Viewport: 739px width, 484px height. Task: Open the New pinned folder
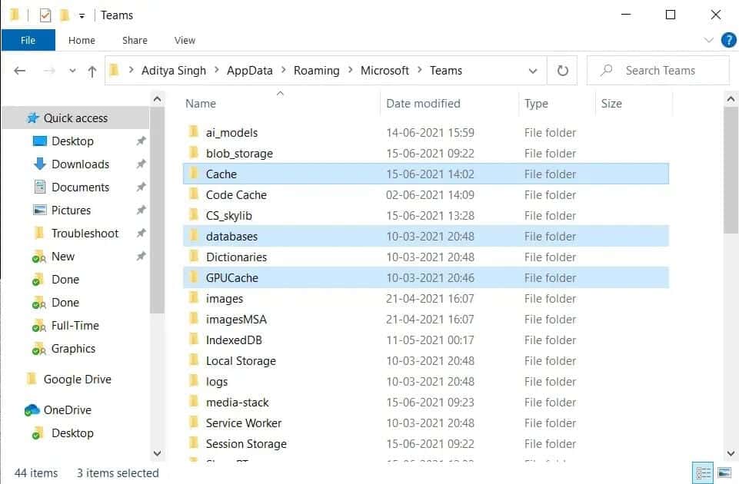click(63, 256)
